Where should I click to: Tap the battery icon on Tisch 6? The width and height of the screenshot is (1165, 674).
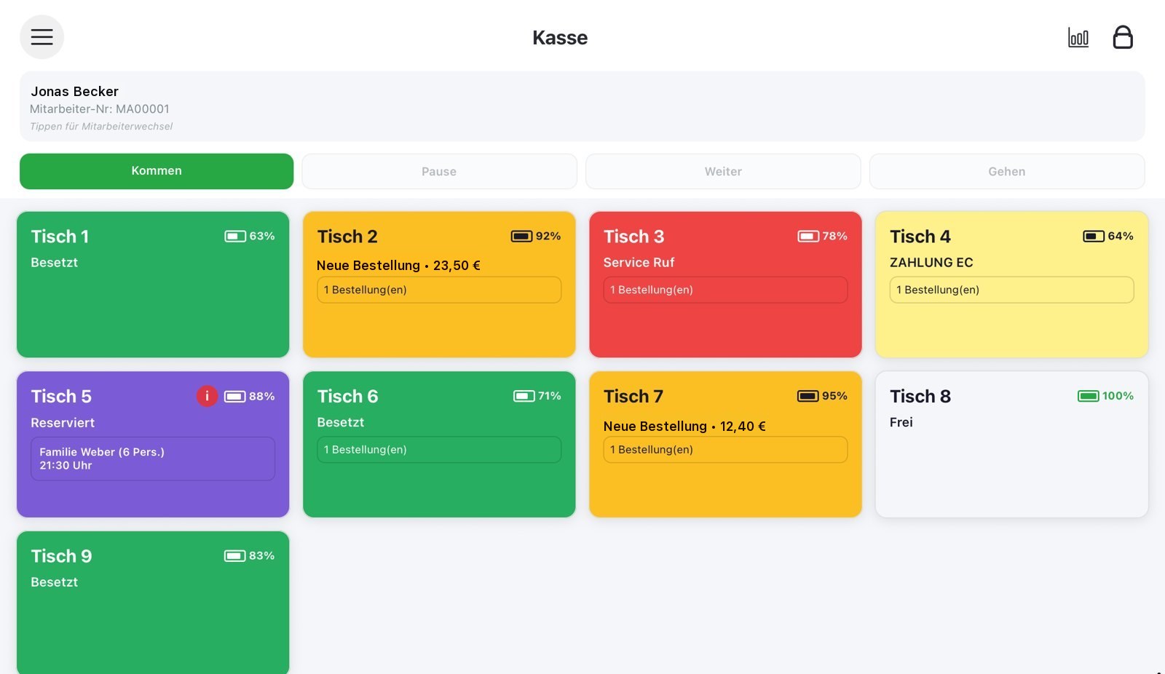pos(524,396)
